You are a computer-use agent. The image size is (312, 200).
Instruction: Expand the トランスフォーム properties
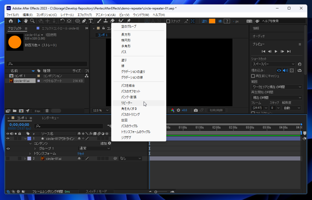[x=30, y=154]
